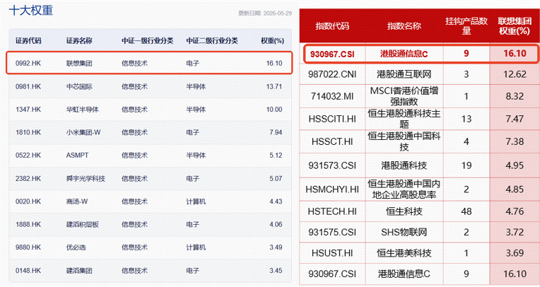Click the 证券代码 column header
Image resolution: width=540 pixels, height=287 pixels.
[28, 41]
